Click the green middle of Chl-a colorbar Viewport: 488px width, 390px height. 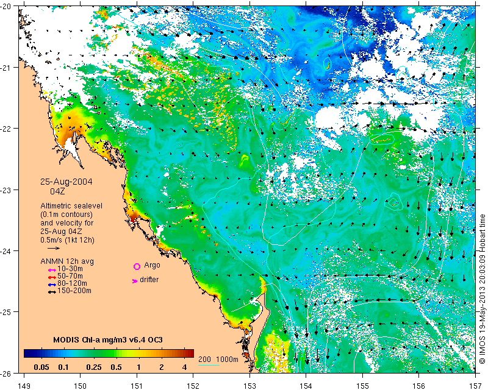(109, 353)
